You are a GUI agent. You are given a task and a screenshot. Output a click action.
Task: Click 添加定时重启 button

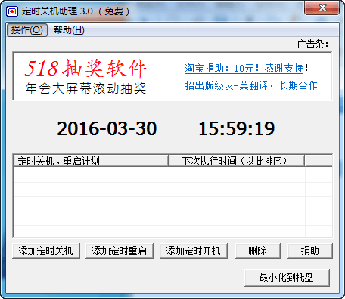[x=120, y=251]
